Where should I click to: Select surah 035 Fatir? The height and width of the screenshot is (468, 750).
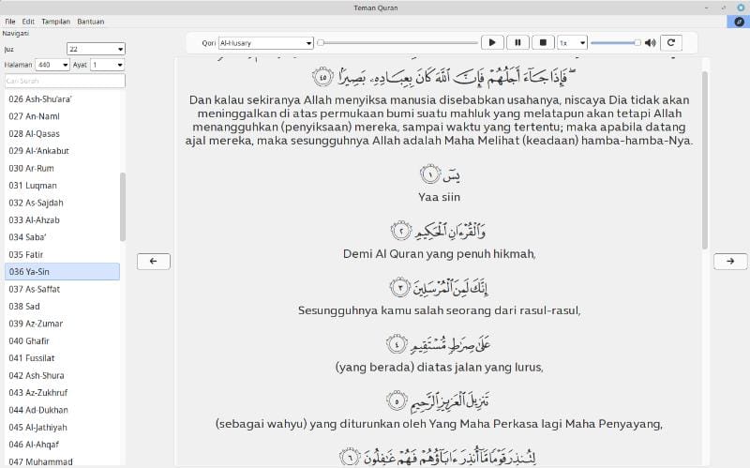point(62,254)
